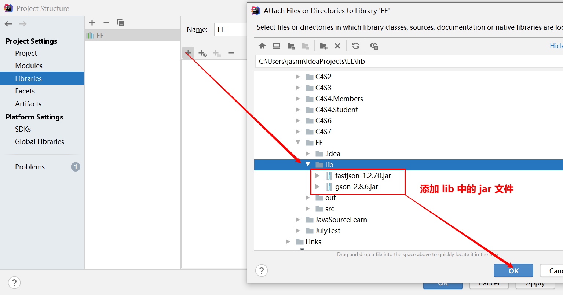Select the gson-2.8.6.jar file
This screenshot has height=295, width=563.
(357, 187)
